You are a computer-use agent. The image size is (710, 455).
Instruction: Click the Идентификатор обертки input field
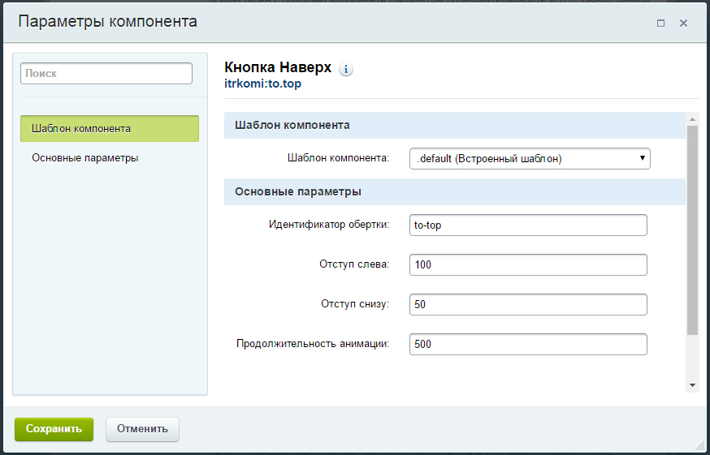coord(528,225)
